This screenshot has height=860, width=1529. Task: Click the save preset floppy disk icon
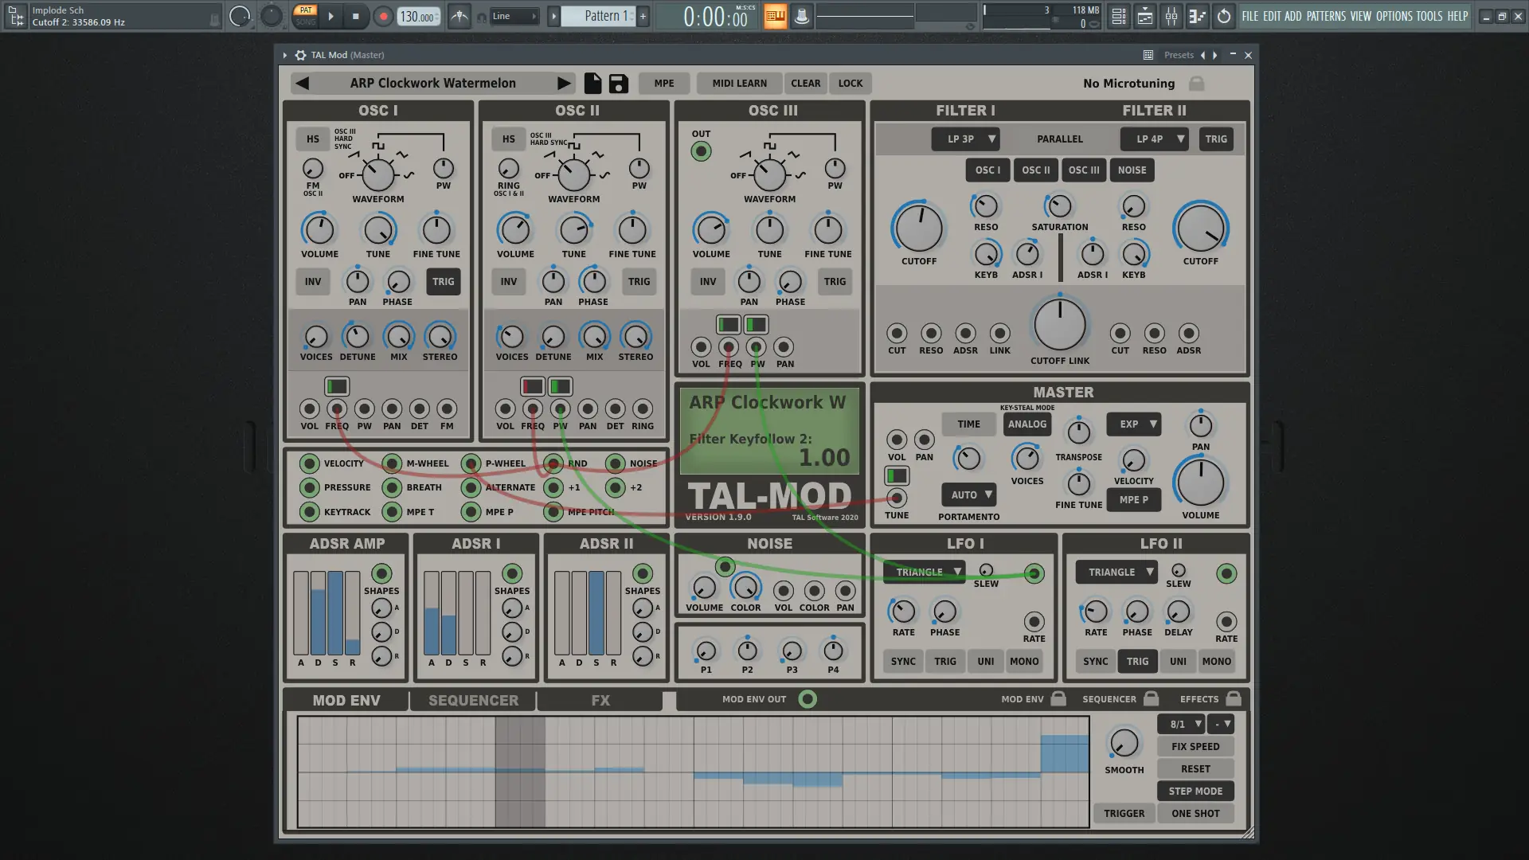click(618, 83)
